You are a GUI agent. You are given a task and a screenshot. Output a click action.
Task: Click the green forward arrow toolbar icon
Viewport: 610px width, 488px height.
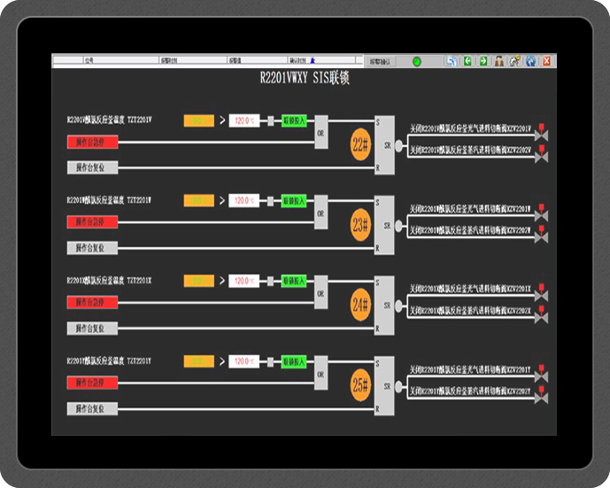(x=483, y=61)
